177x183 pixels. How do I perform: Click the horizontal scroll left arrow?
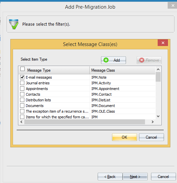pyautogui.click(x=21, y=122)
